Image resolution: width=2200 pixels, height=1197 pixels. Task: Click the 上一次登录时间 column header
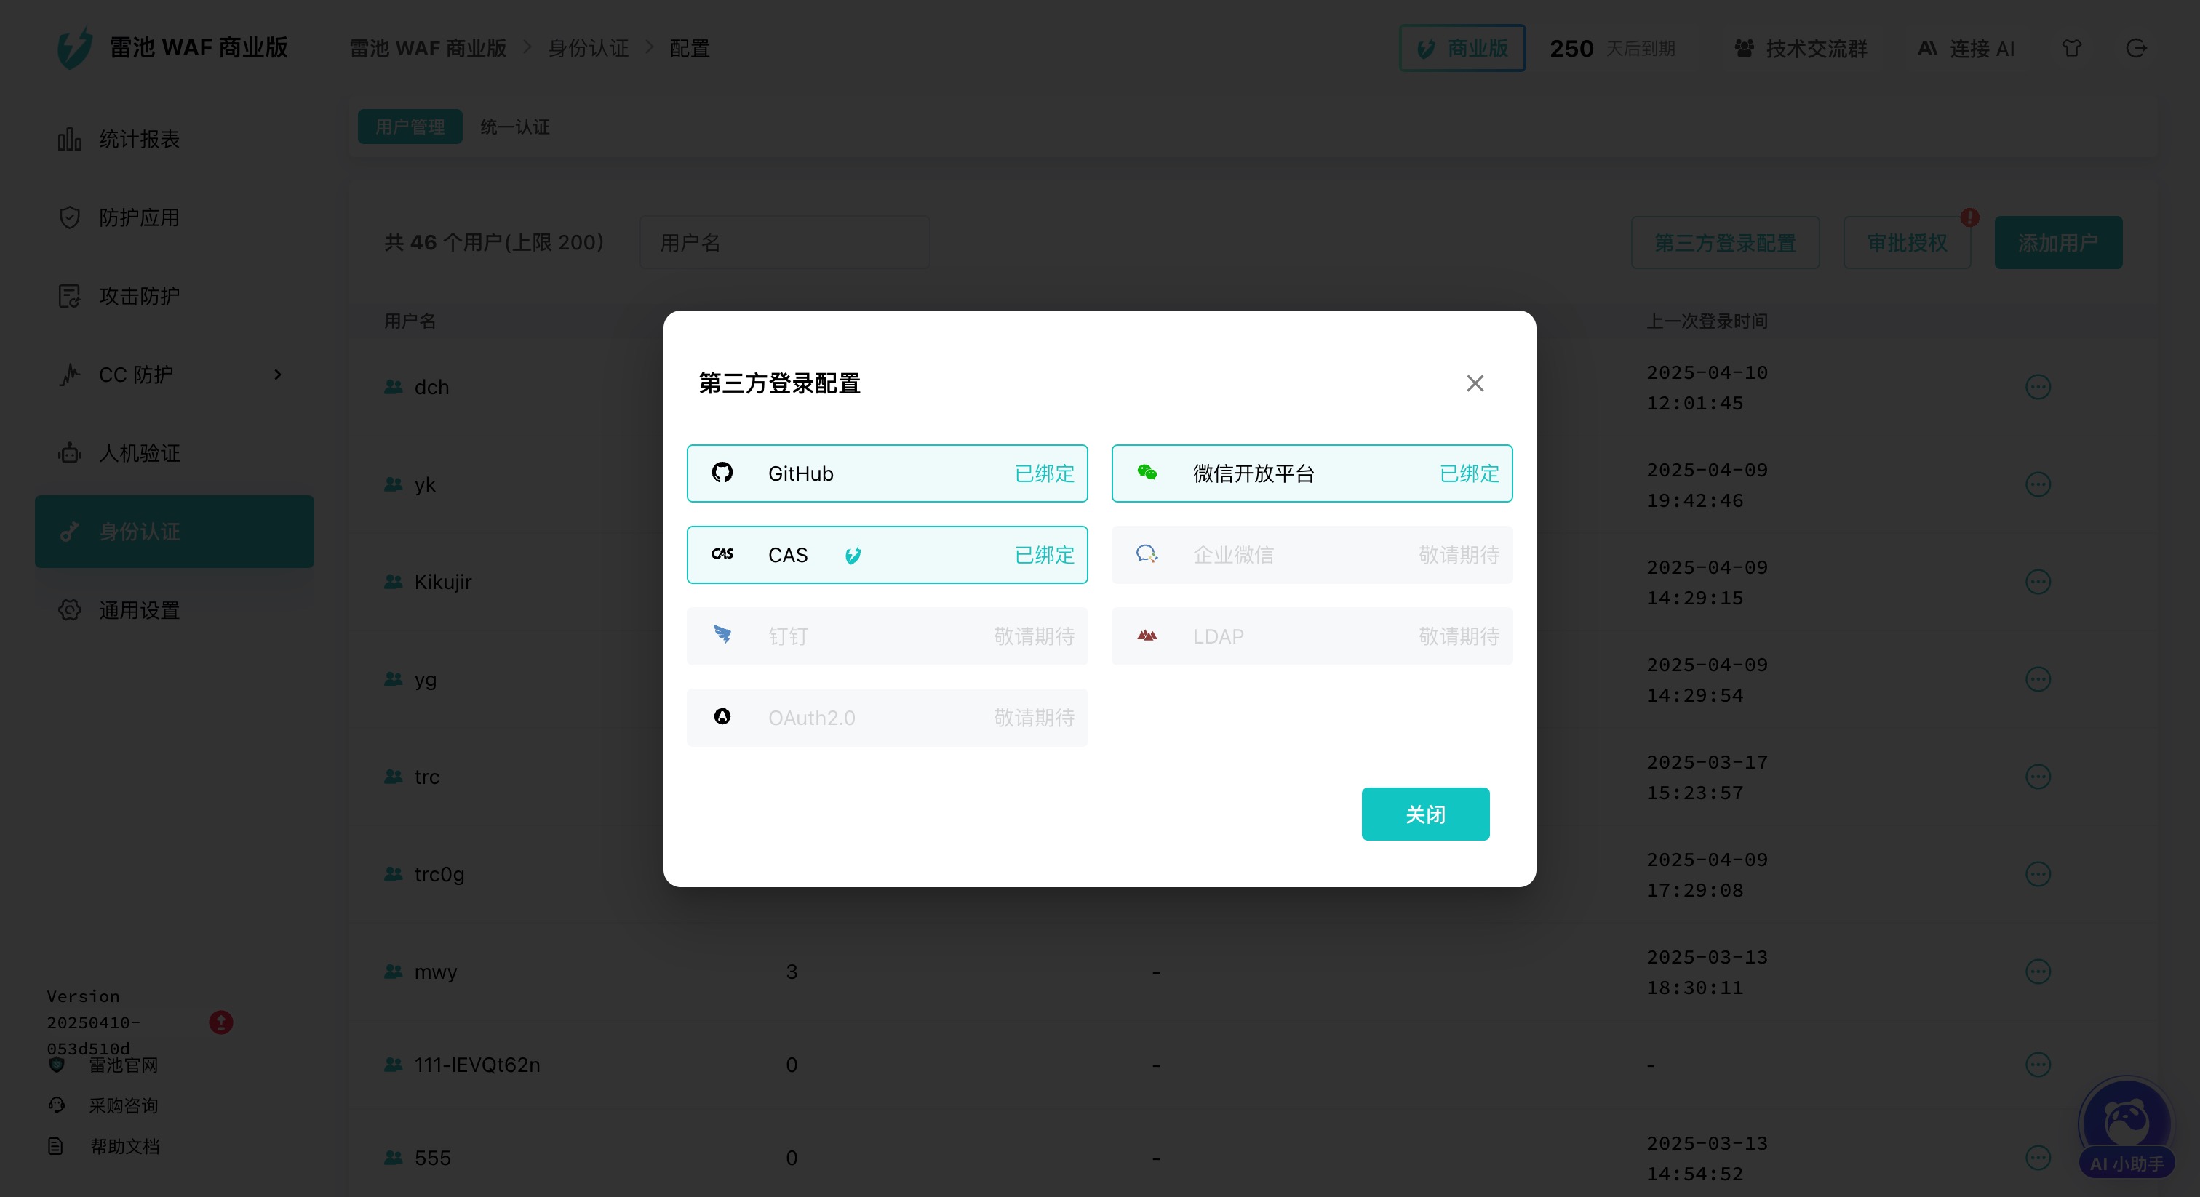1706,321
